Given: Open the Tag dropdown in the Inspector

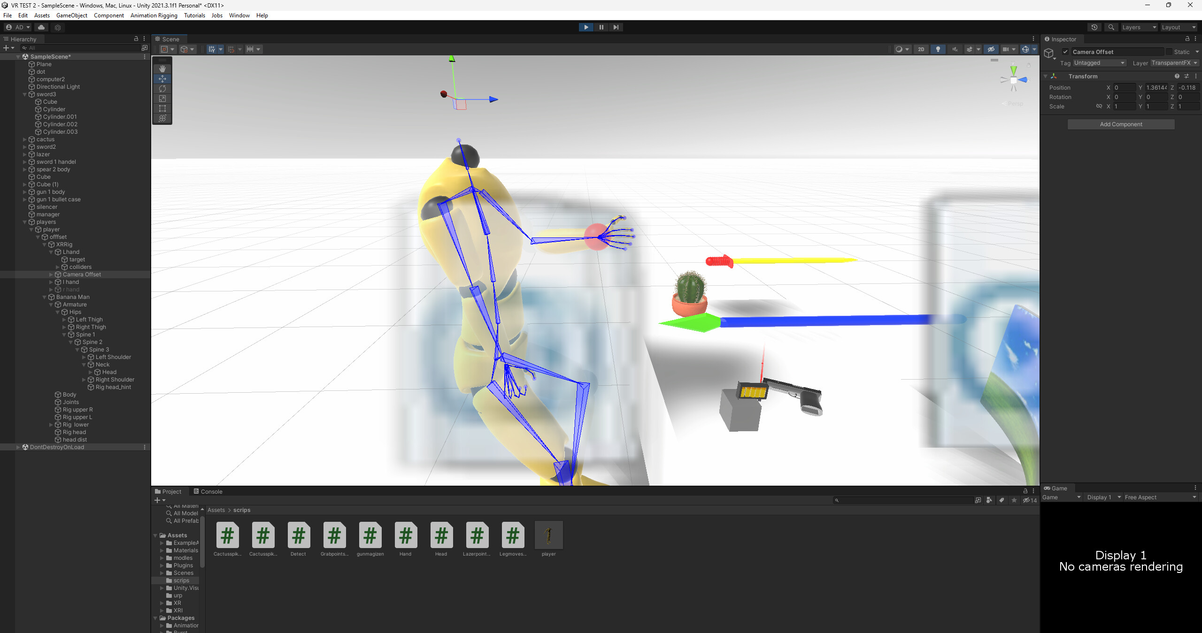Looking at the screenshot, I should coord(1099,62).
